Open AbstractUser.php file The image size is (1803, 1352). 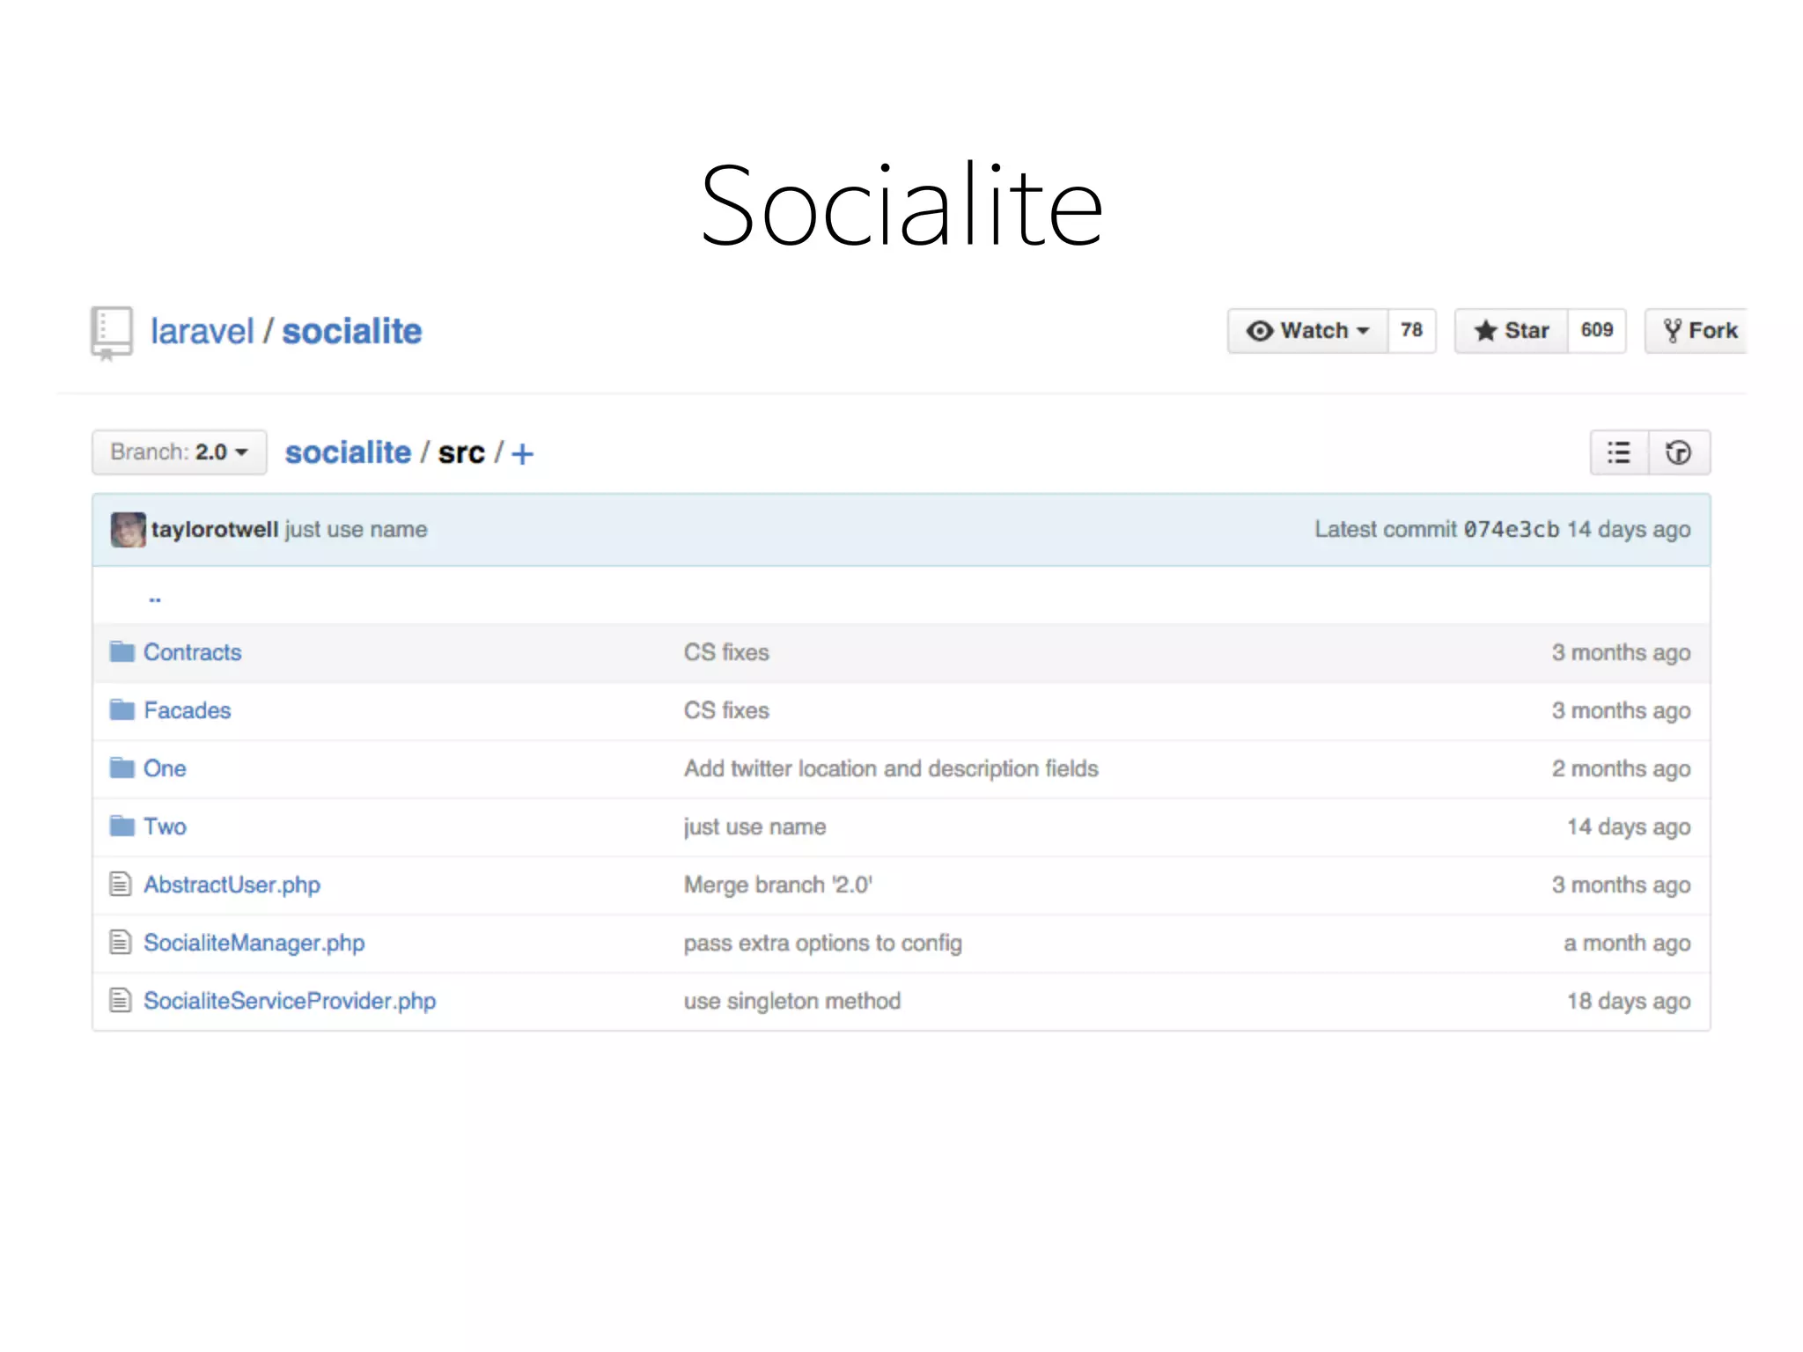point(232,885)
